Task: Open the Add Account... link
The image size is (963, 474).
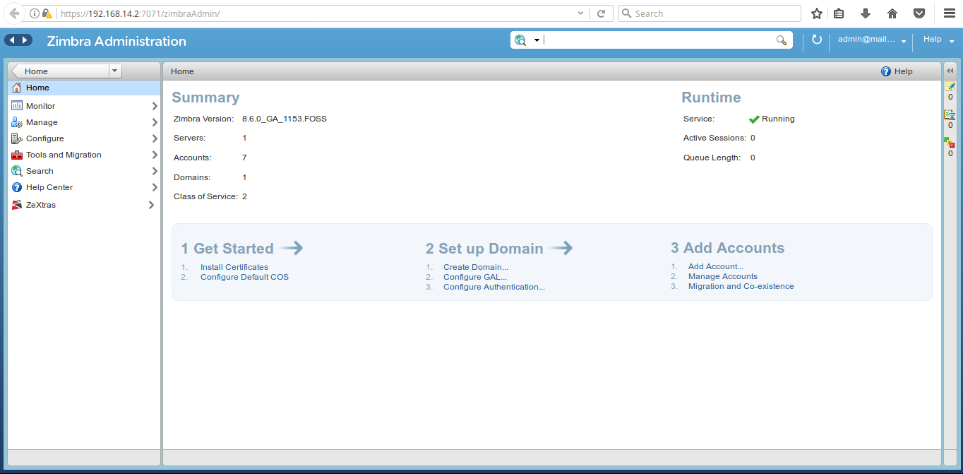Action: (716, 266)
